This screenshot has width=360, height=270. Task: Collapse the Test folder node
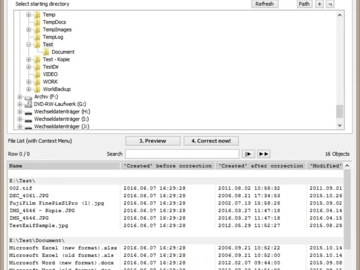click(28, 45)
